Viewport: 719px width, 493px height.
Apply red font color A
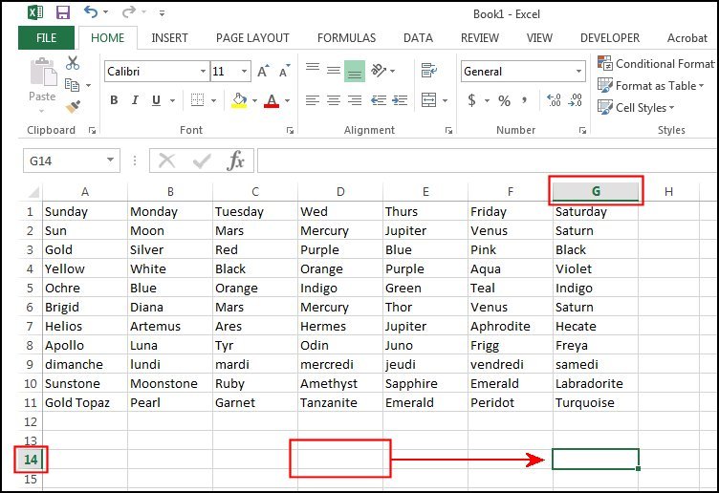[x=272, y=100]
